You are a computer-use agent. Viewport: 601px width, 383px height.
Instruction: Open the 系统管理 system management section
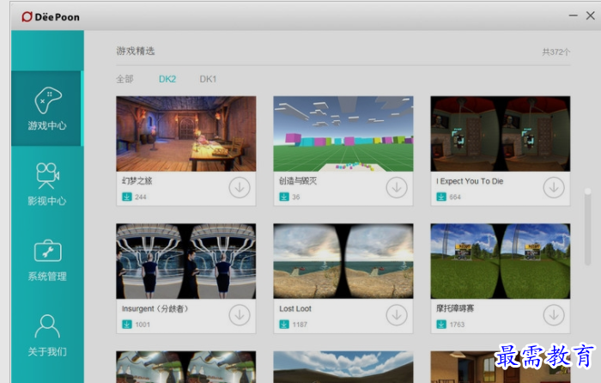pyautogui.click(x=47, y=260)
